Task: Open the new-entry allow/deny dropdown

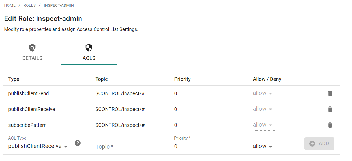Action: pos(264,146)
